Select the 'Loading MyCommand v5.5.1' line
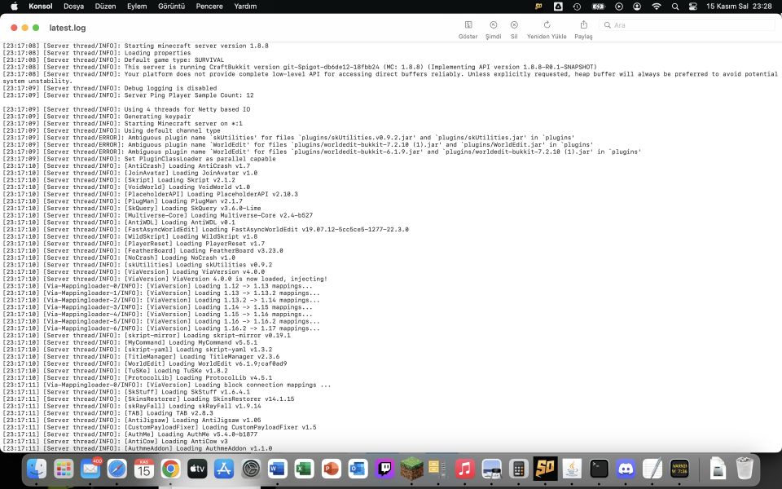782x489 pixels. [x=130, y=342]
